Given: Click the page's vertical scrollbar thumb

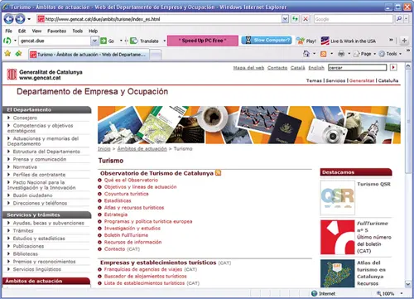Looking at the screenshot, I should coord(408,122).
